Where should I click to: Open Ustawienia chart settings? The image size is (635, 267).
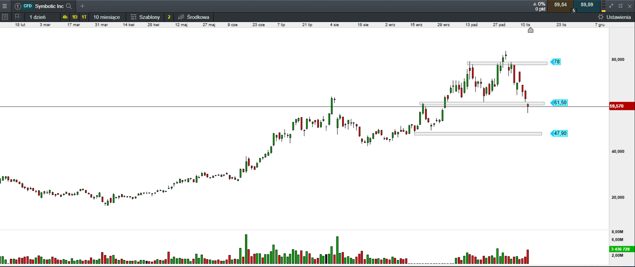[x=614, y=17]
